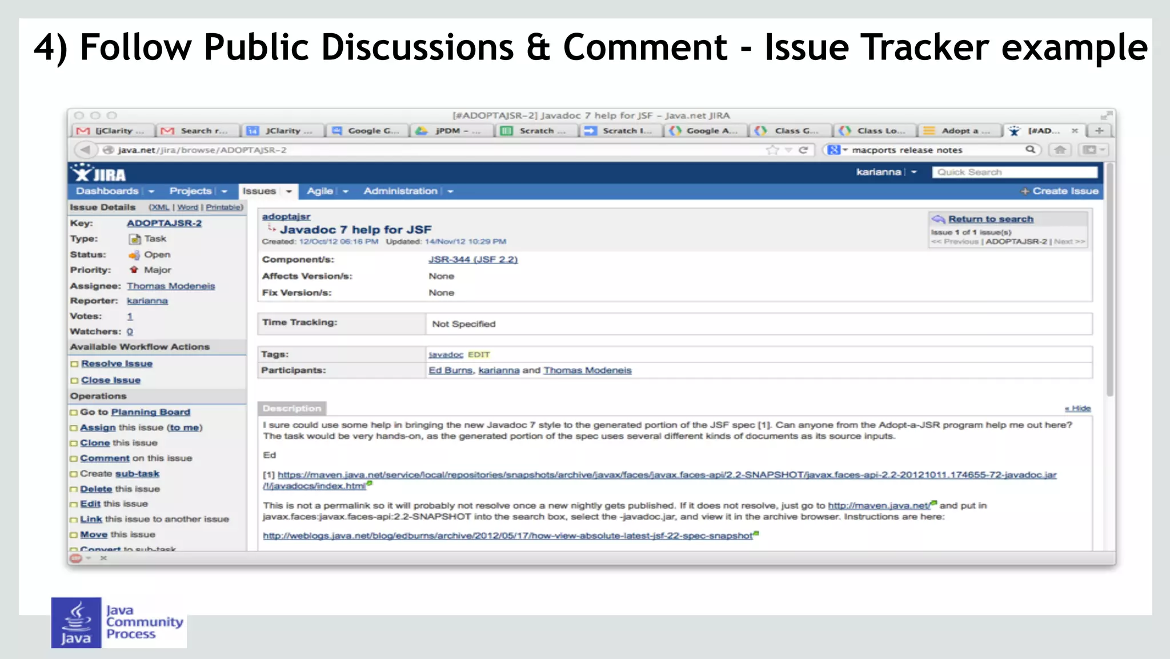Expand the Agile menu arrow

[345, 191]
